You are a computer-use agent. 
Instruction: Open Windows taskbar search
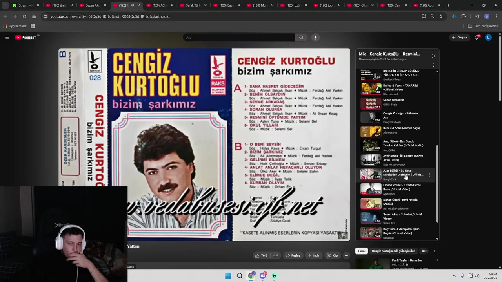click(240, 276)
